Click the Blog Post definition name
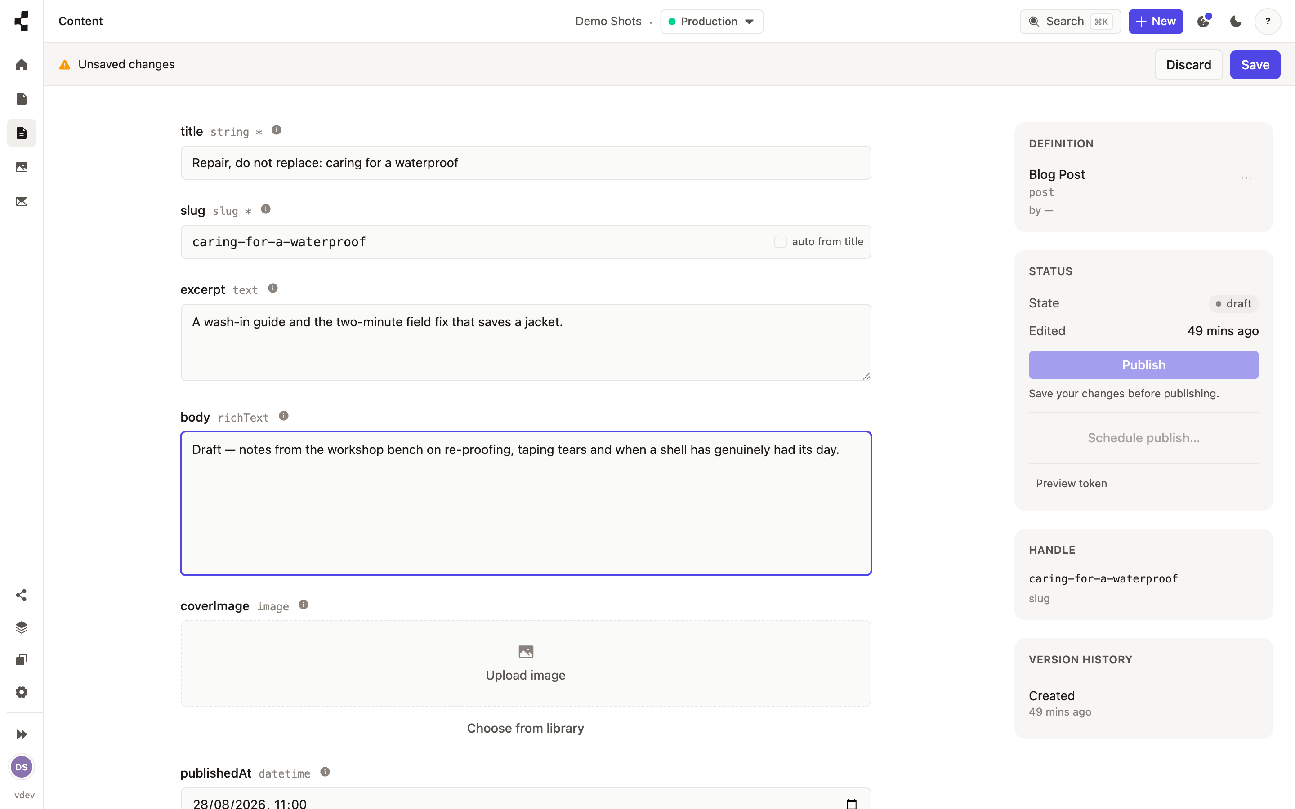The height and width of the screenshot is (809, 1295). 1057,174
